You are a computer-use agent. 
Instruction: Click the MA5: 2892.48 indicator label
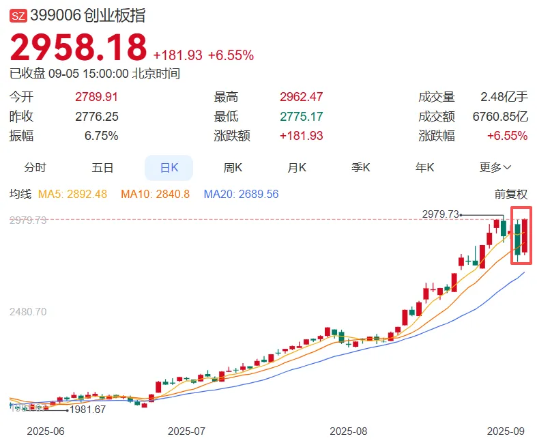pos(72,195)
